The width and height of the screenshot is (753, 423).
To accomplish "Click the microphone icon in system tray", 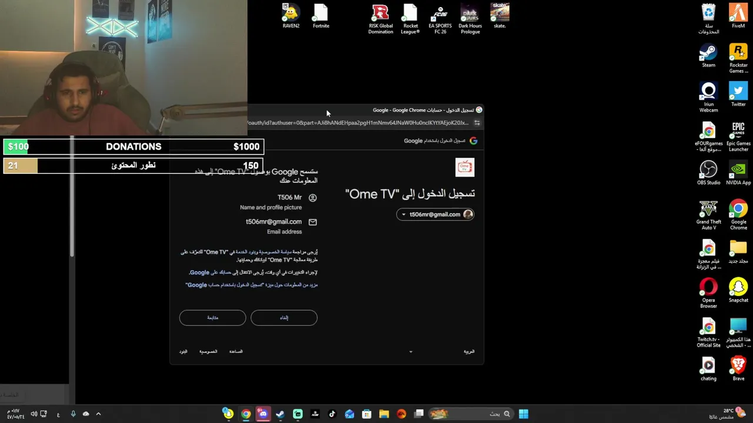I will (x=73, y=414).
